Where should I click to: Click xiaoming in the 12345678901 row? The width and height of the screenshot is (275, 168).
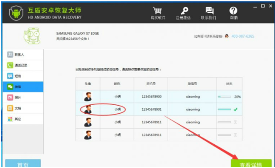[x=193, y=109]
